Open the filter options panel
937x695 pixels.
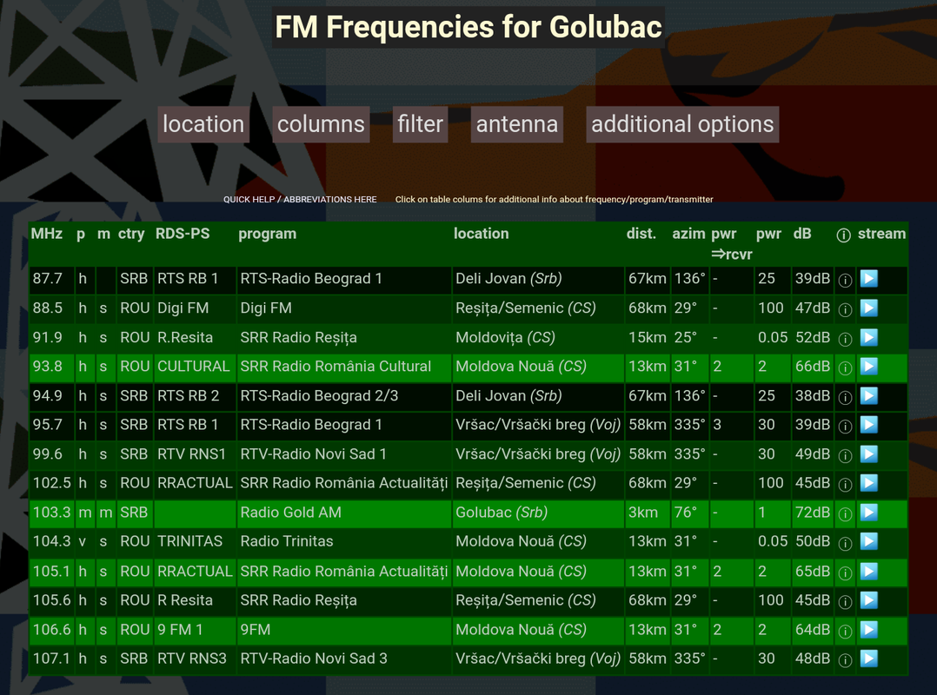[x=420, y=124]
